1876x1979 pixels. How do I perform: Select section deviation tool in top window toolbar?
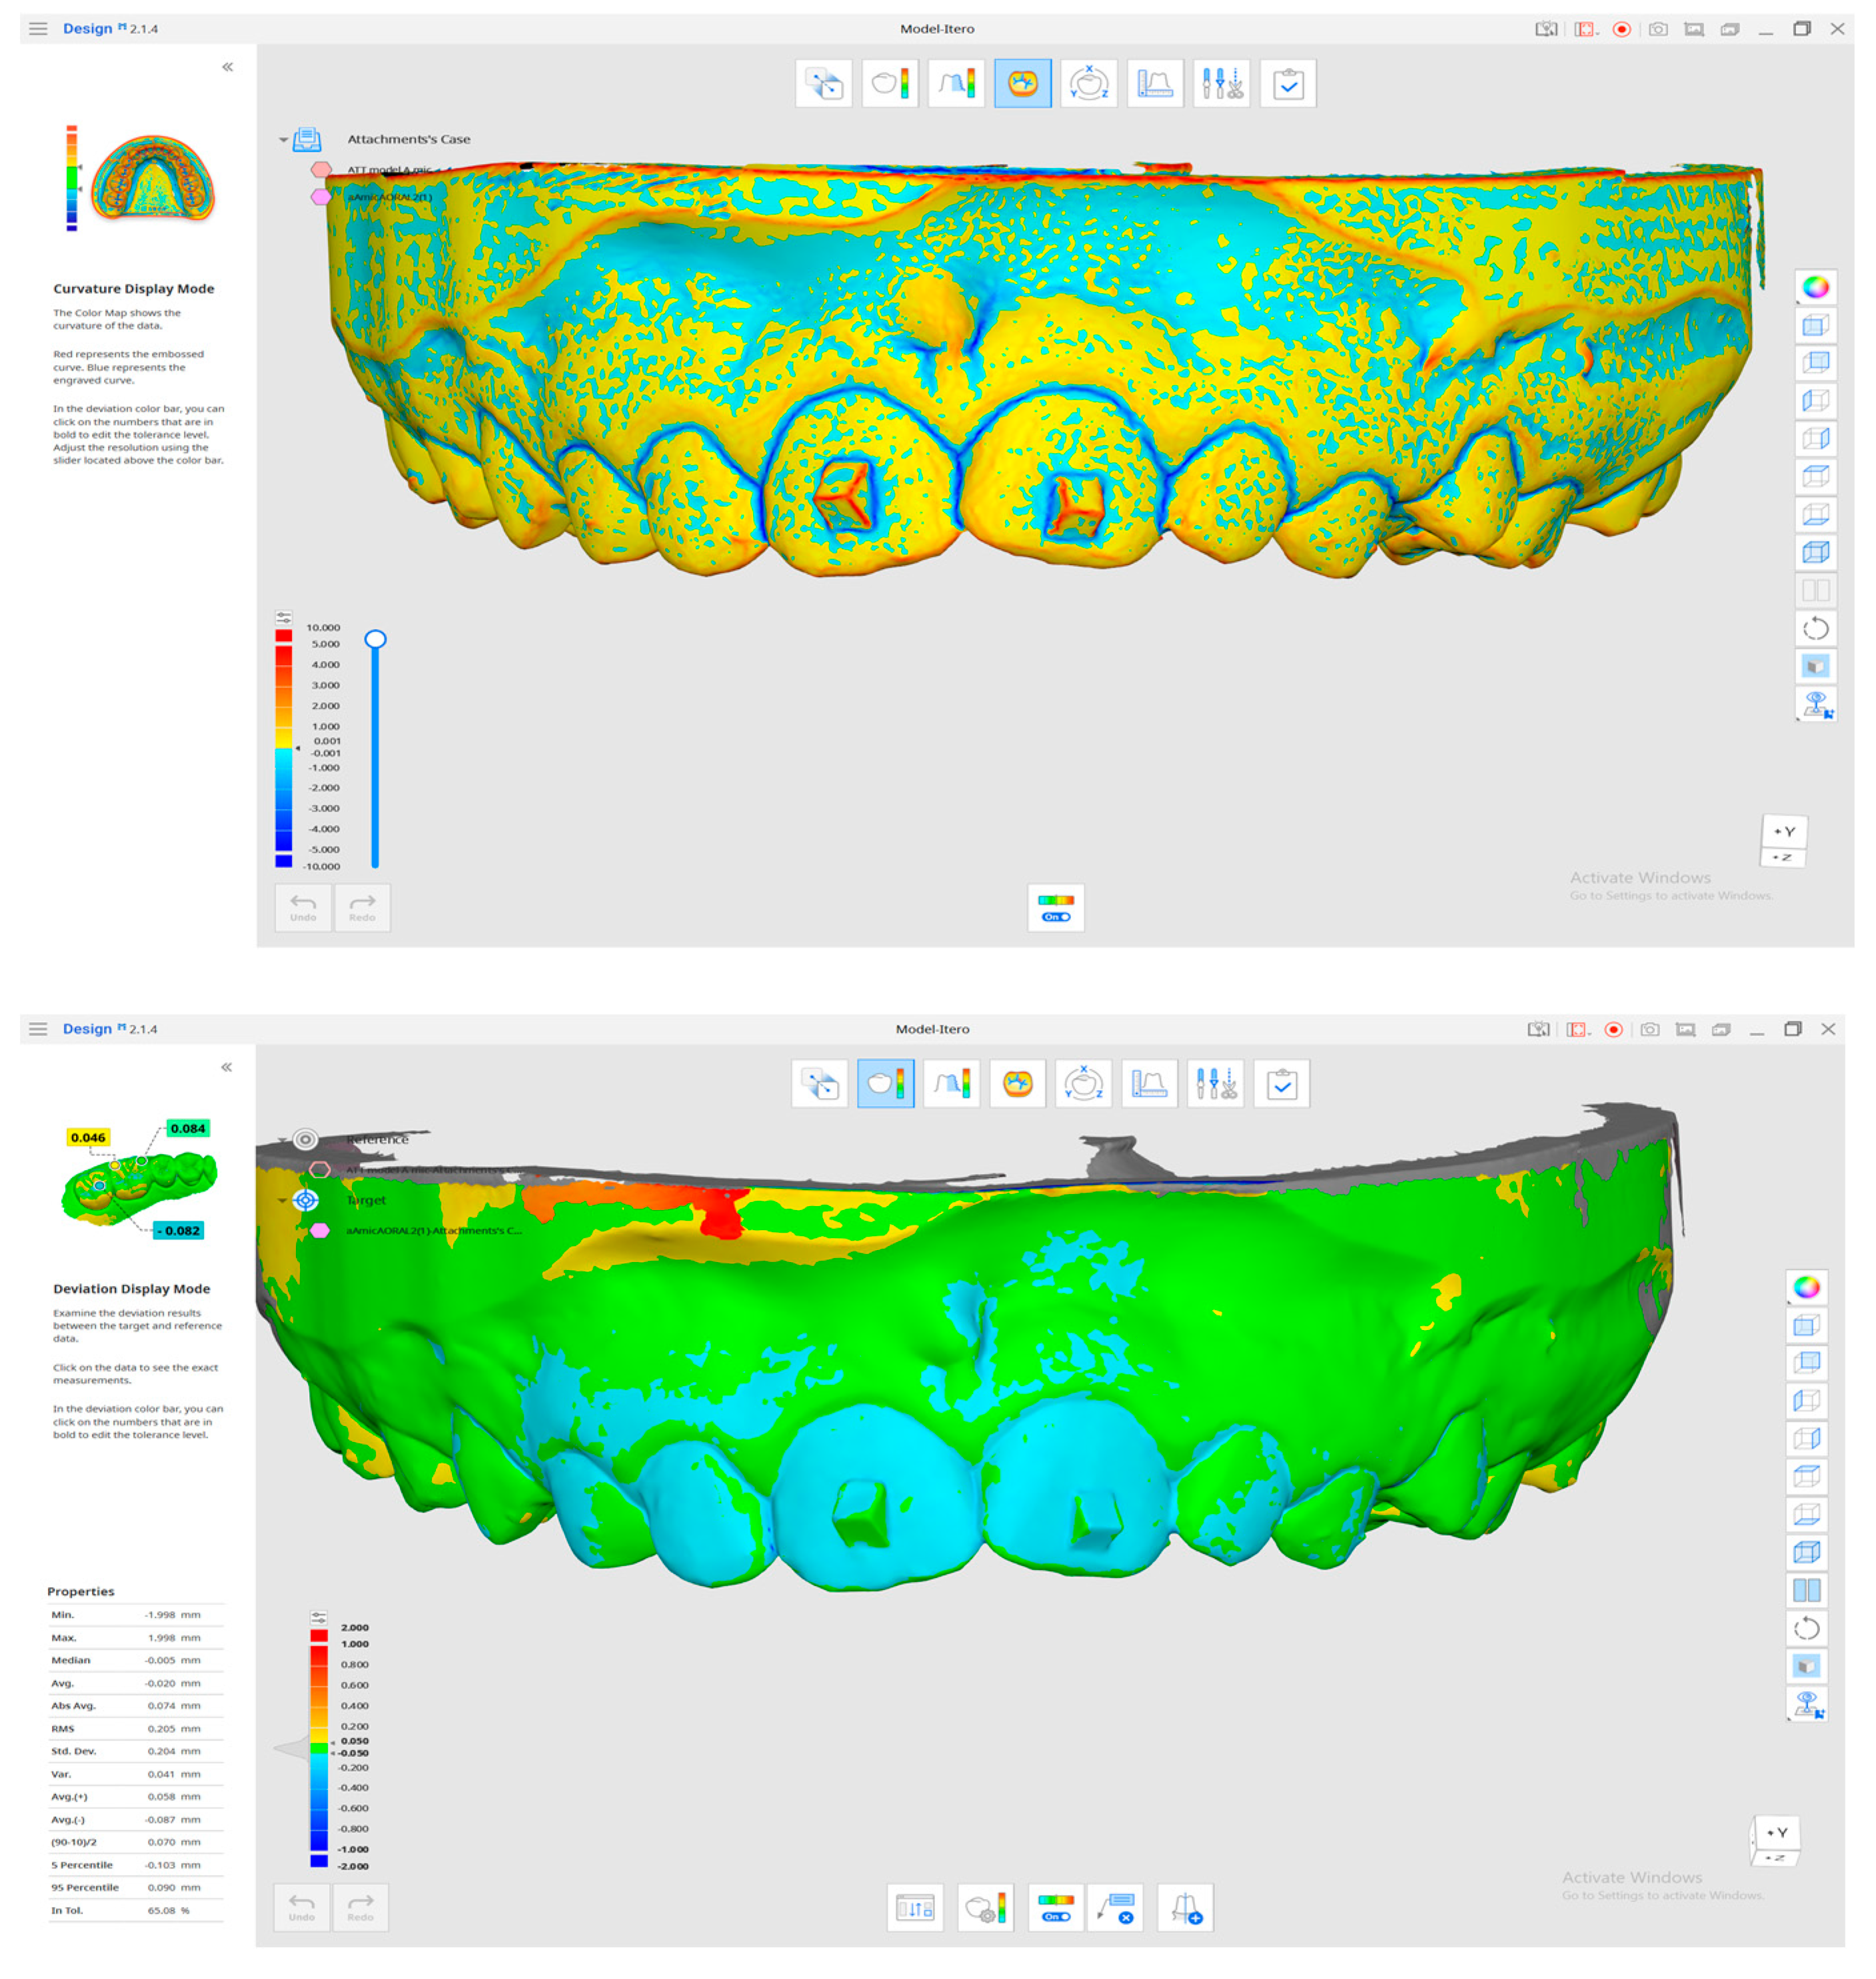click(956, 83)
